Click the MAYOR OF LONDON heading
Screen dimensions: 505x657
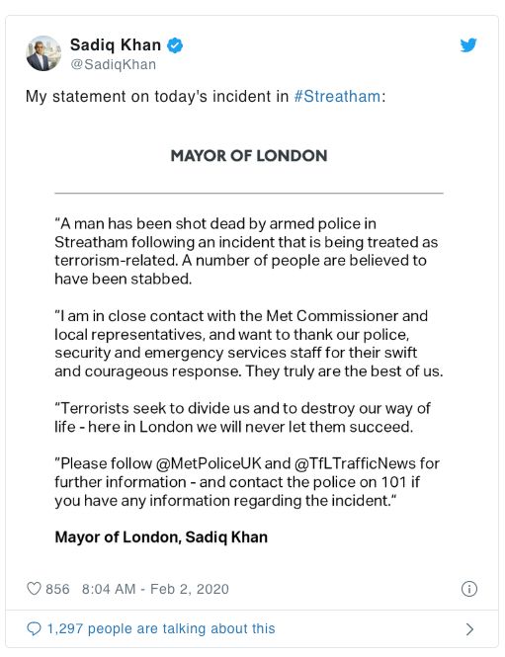click(x=249, y=156)
